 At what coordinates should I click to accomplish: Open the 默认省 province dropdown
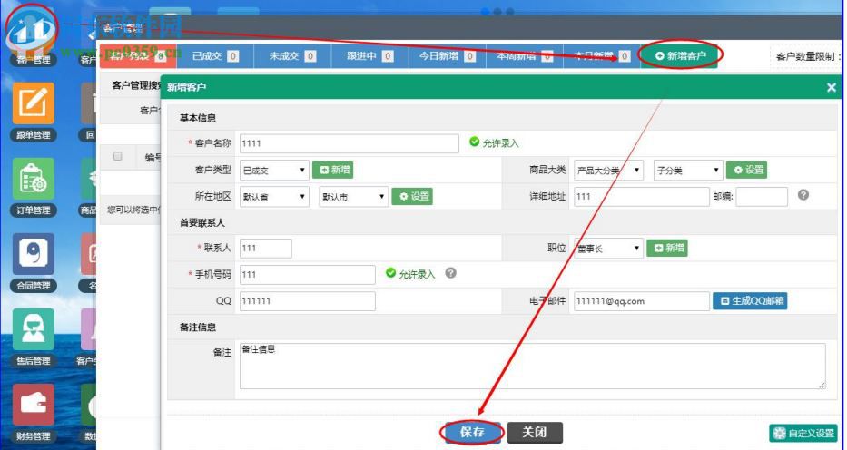coord(274,196)
